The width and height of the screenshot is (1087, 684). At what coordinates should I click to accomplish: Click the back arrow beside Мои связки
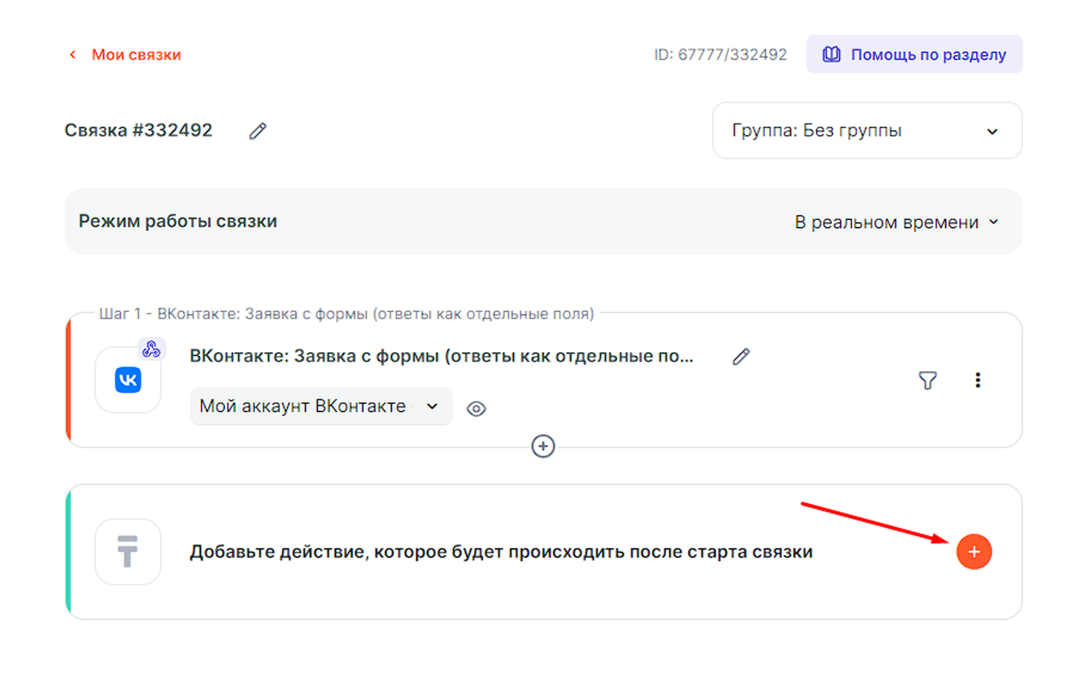[73, 54]
